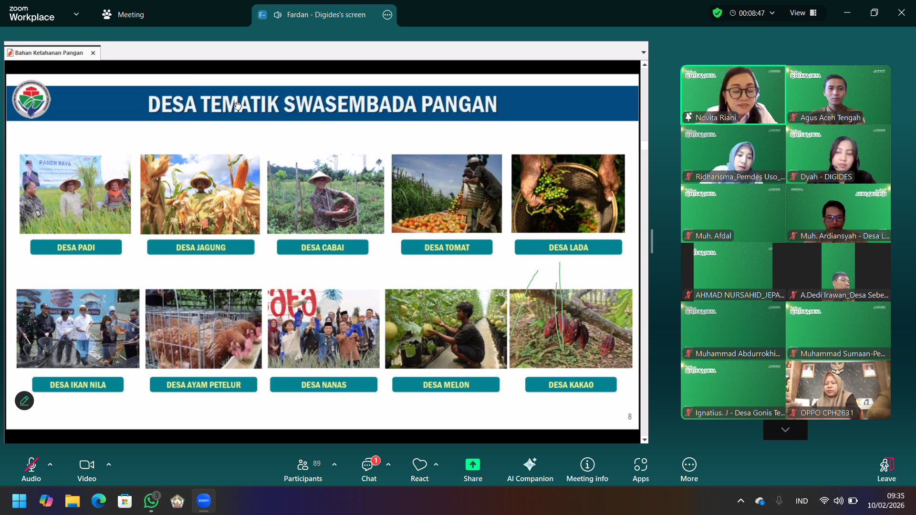916x515 pixels.
Task: Select the Bahan Ketahanan Pangan tab
Action: (x=48, y=53)
